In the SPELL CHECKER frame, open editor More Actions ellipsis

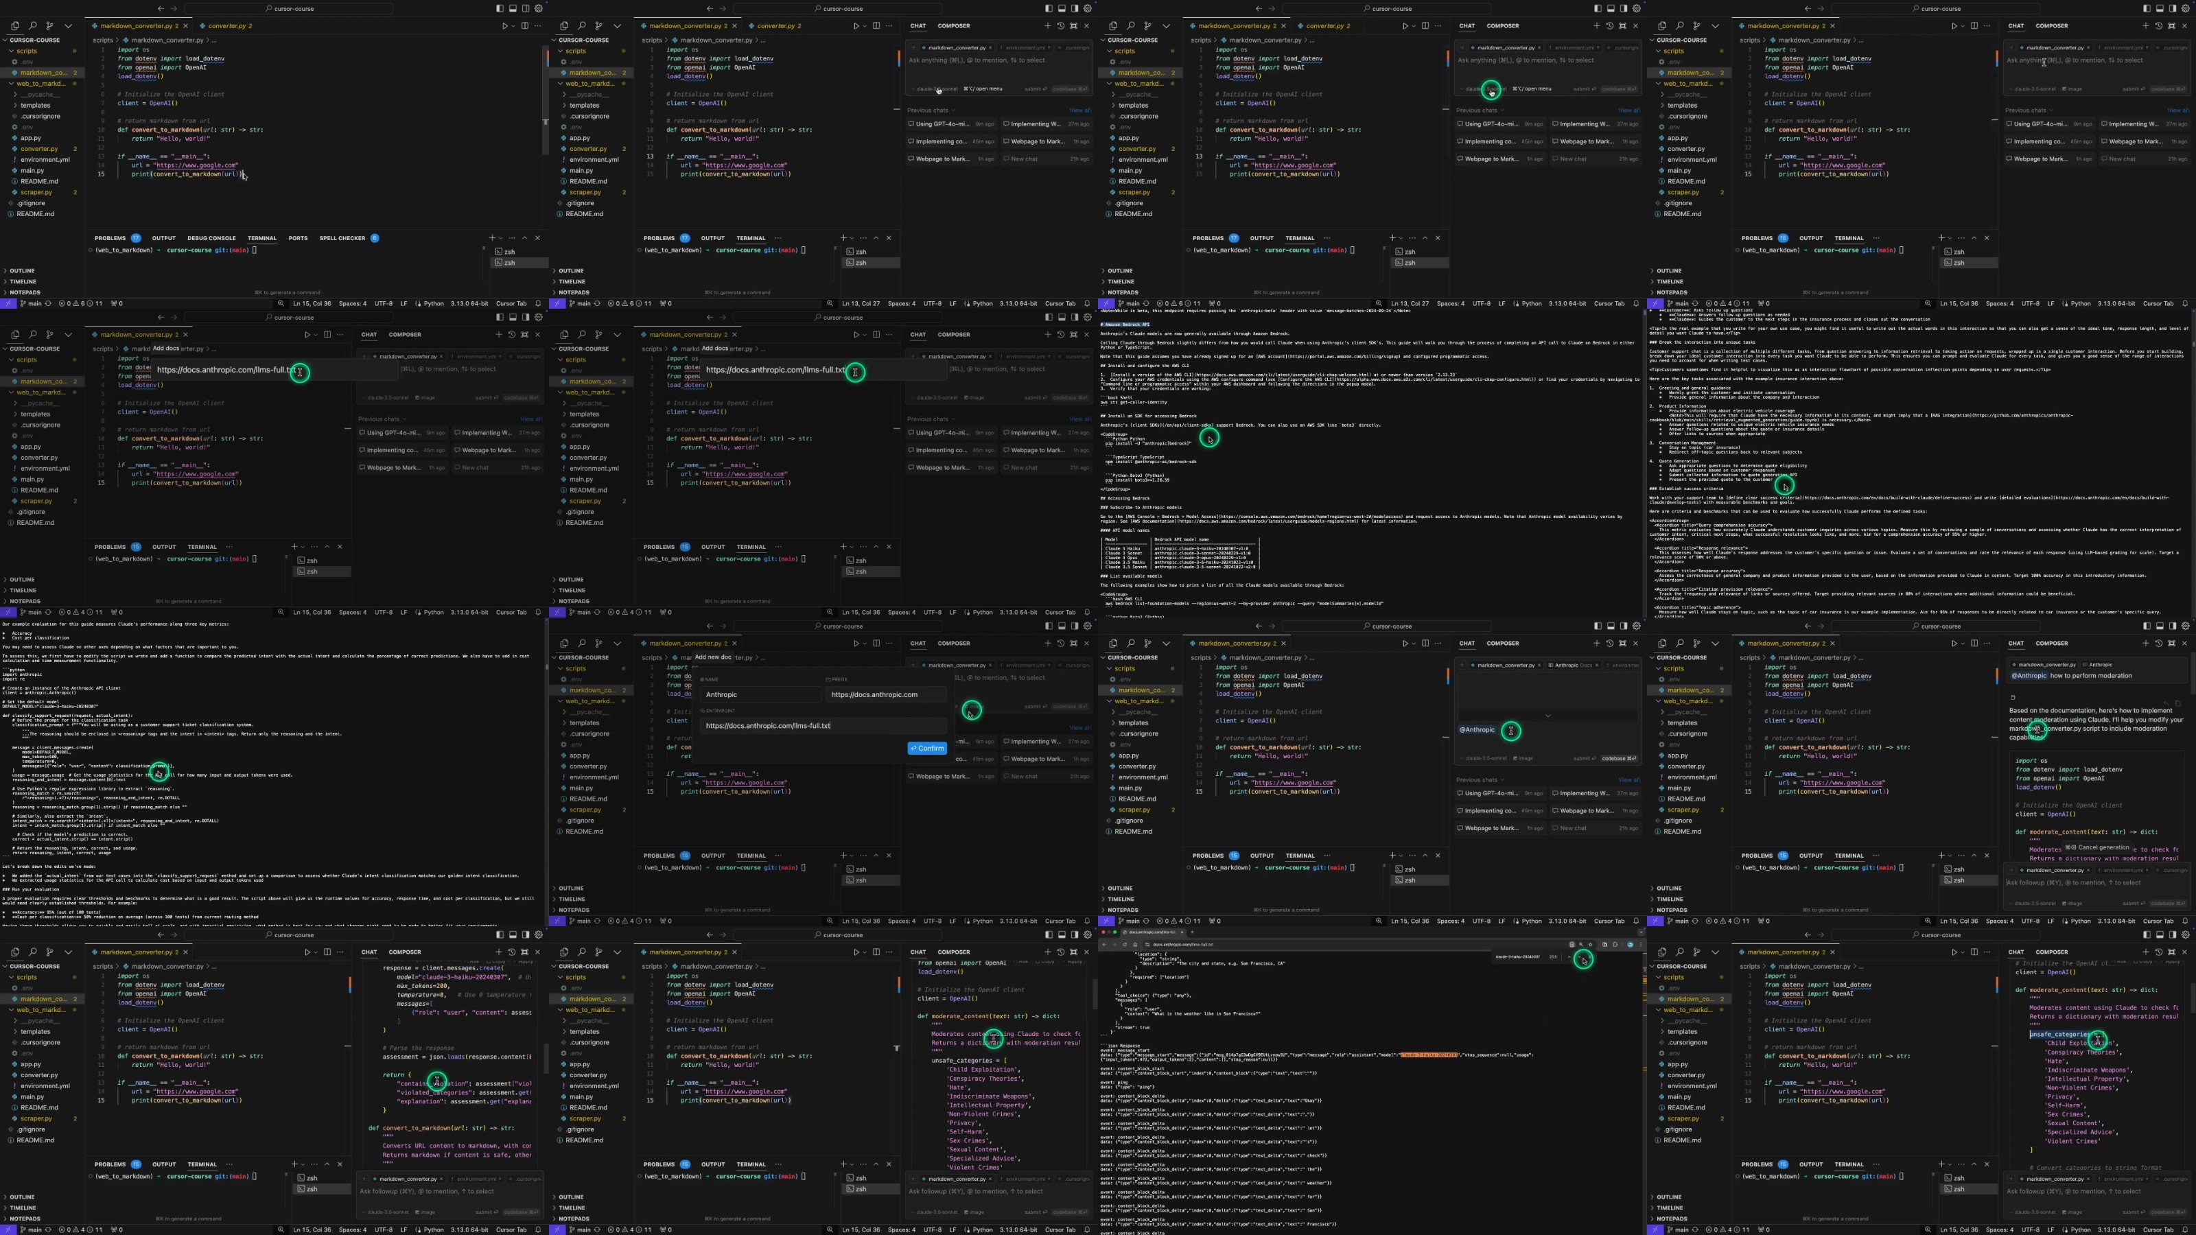[538, 25]
